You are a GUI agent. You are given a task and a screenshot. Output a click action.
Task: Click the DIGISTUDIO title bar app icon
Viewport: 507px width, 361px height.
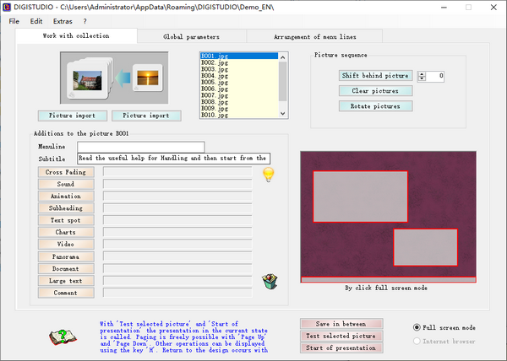[x=7, y=7]
